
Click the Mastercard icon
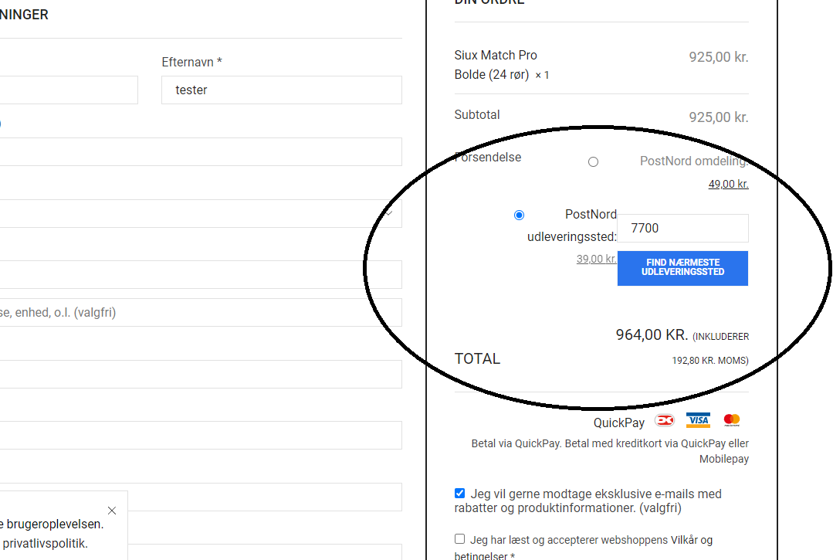point(732,420)
